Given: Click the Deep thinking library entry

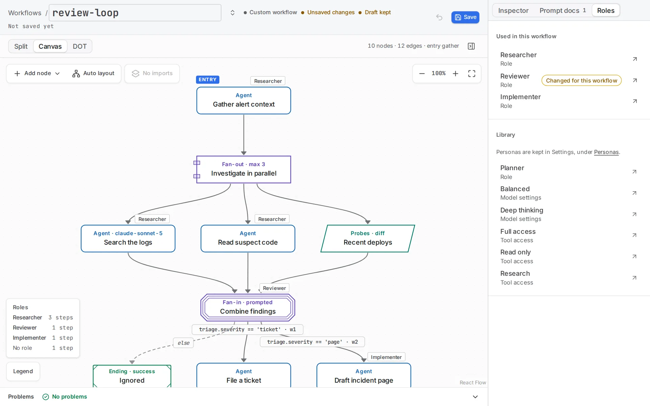Looking at the screenshot, I should coord(569,215).
